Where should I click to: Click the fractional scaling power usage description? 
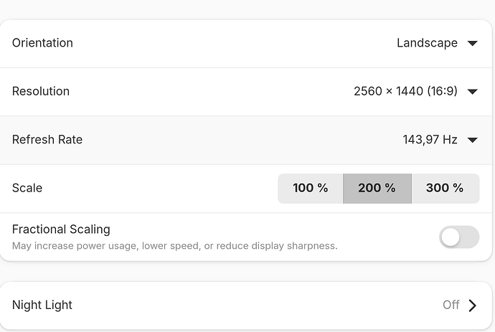(x=174, y=246)
